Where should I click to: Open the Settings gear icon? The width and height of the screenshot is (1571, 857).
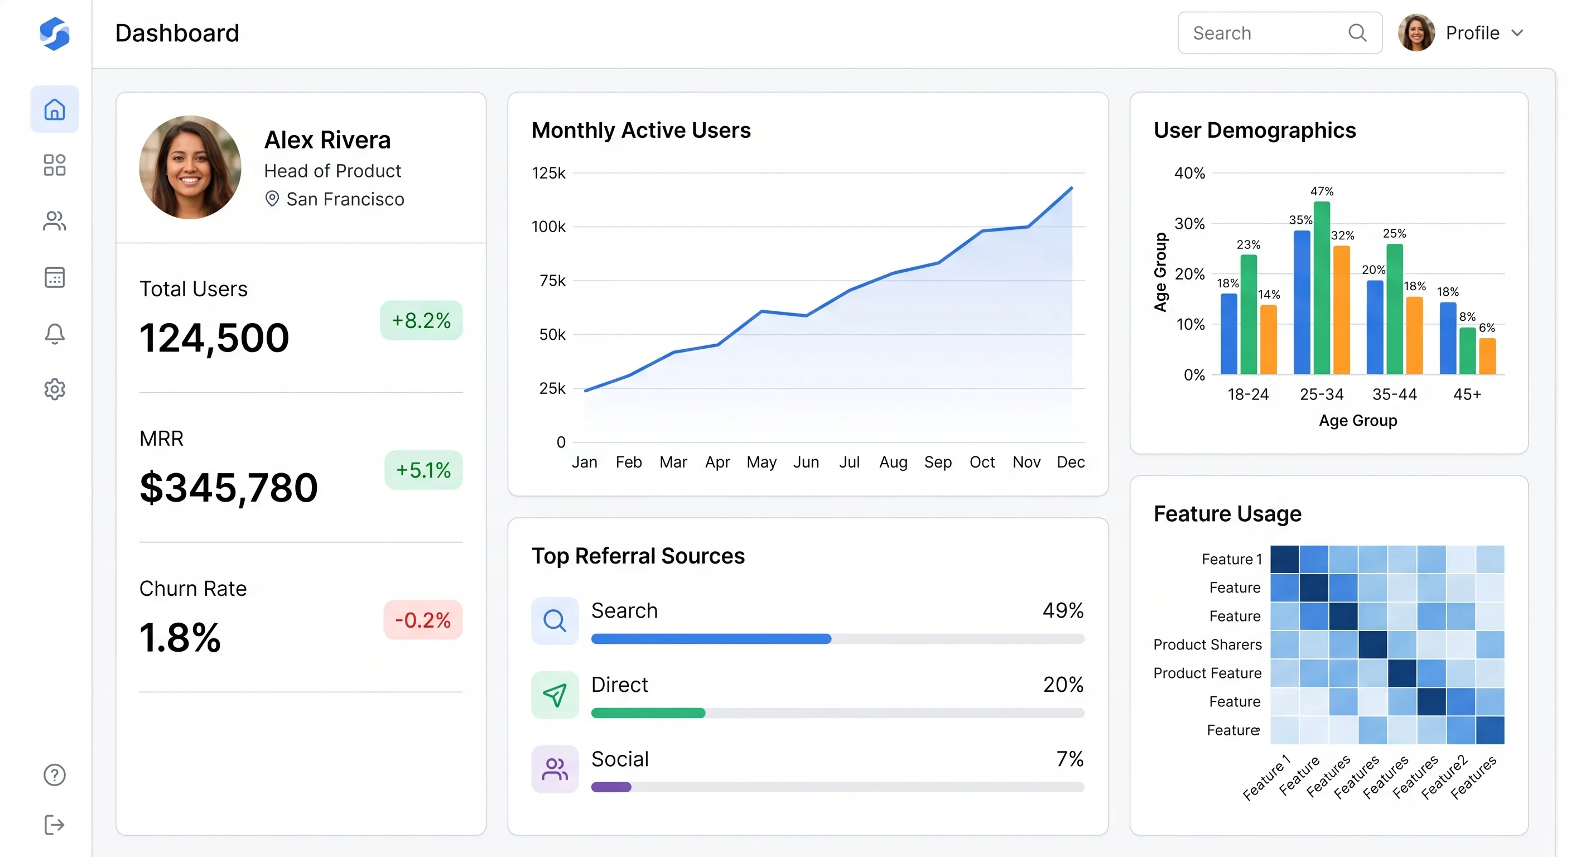tap(54, 389)
